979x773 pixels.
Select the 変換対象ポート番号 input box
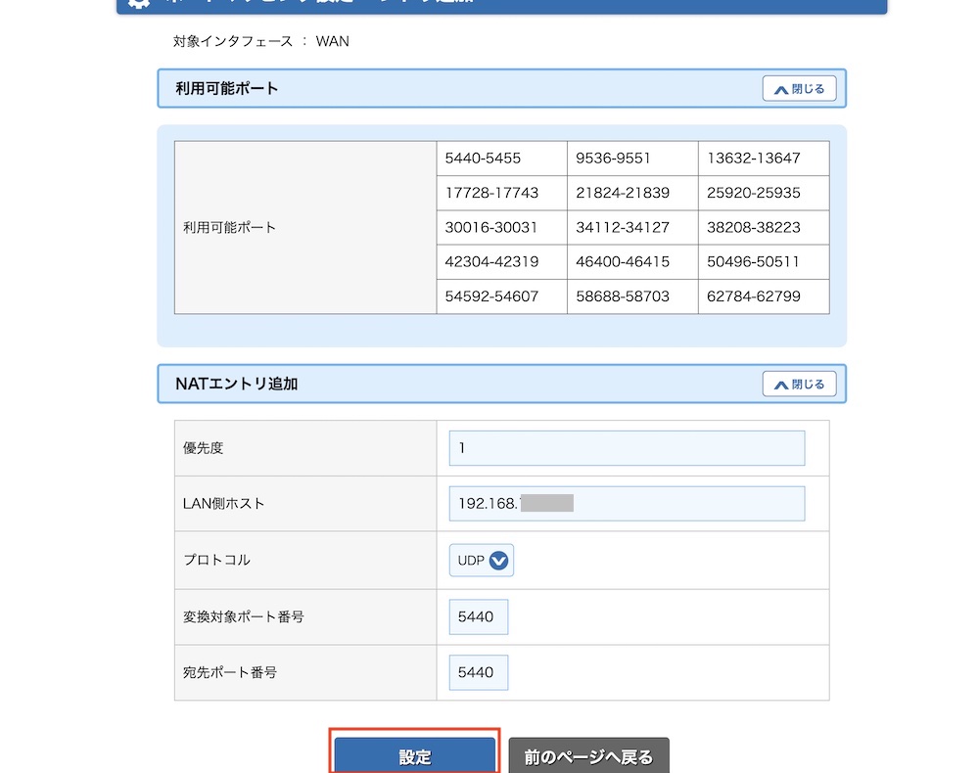pyautogui.click(x=479, y=617)
